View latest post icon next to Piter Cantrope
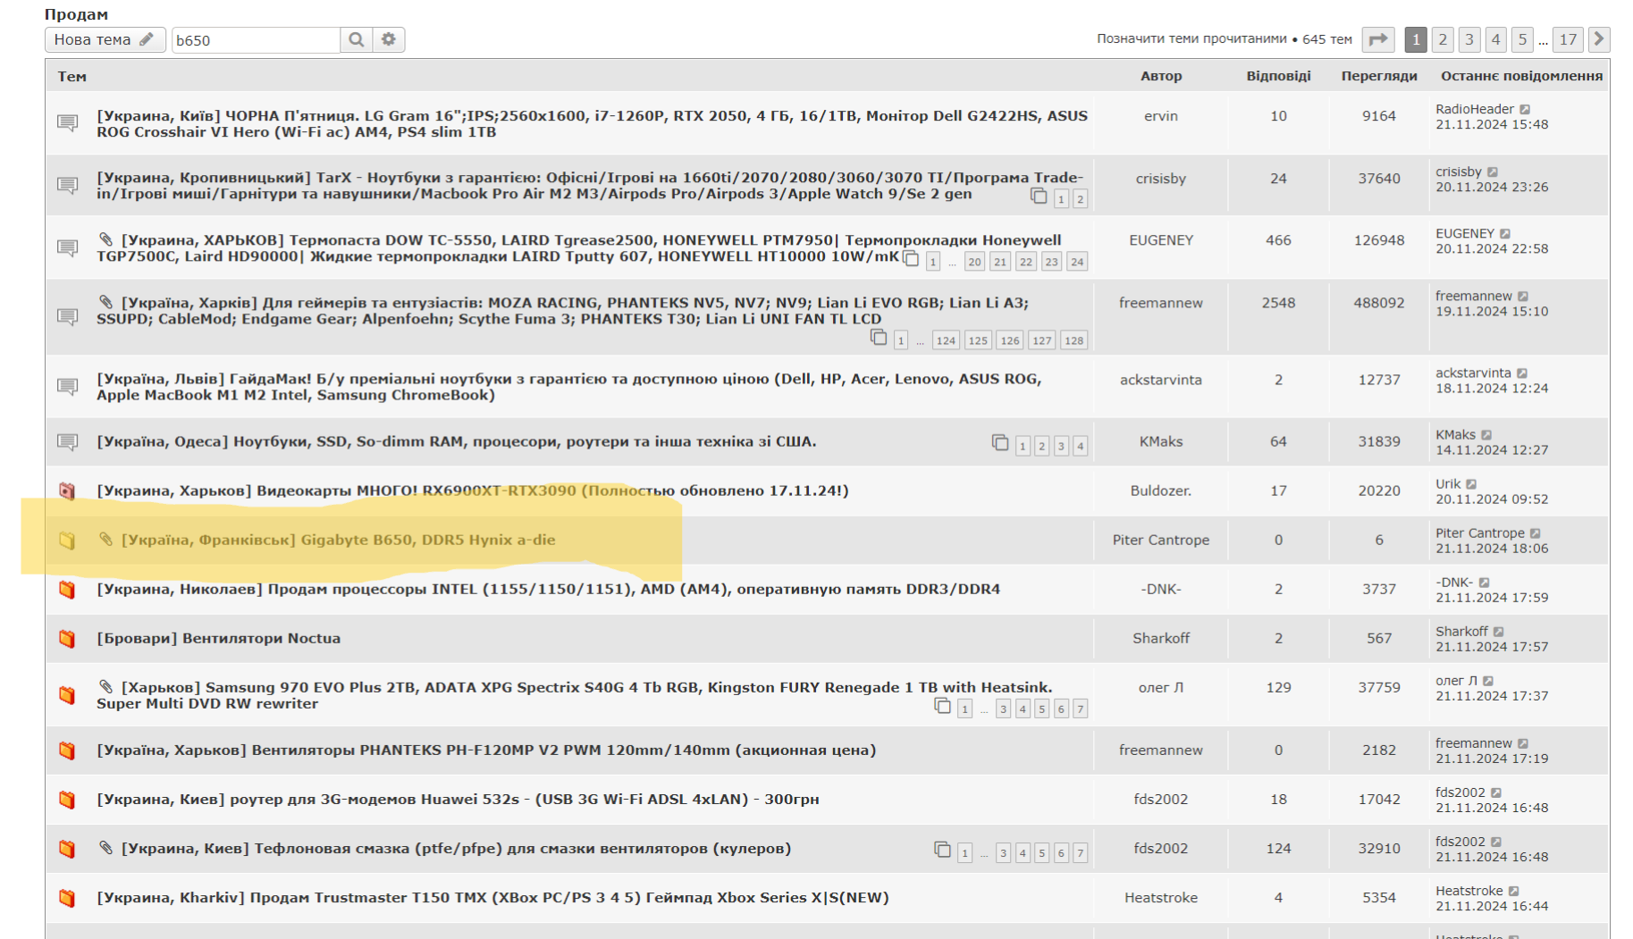 coord(1536,533)
